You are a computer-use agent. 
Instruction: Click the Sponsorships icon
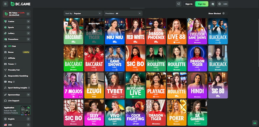(6, 95)
